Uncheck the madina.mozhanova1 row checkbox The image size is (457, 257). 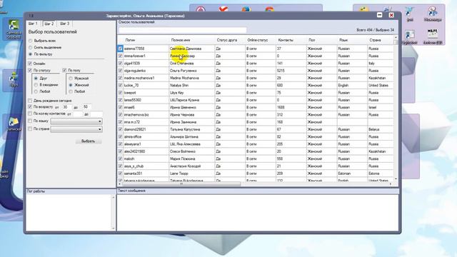tap(121, 78)
